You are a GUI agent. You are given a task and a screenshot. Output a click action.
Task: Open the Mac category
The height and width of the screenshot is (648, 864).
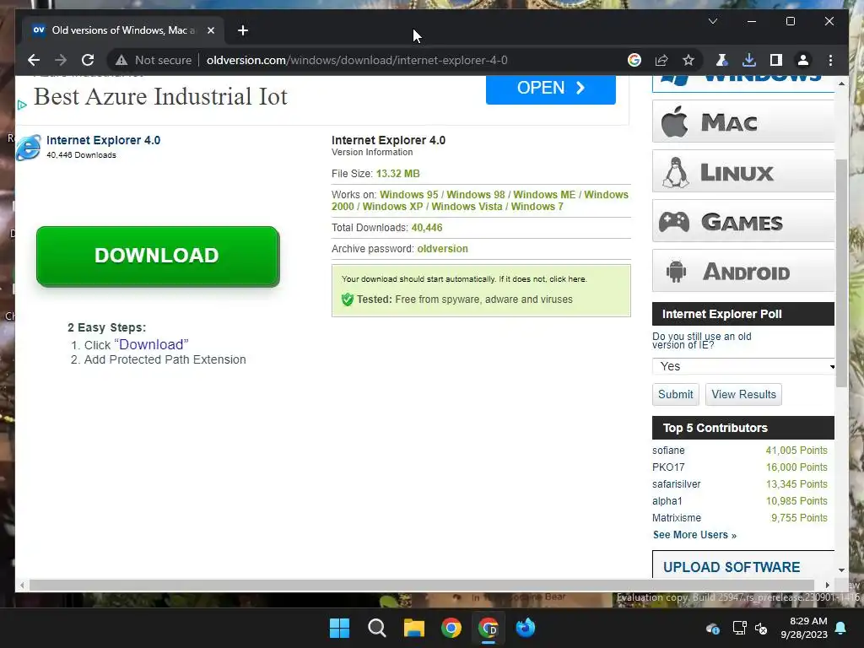pos(743,121)
